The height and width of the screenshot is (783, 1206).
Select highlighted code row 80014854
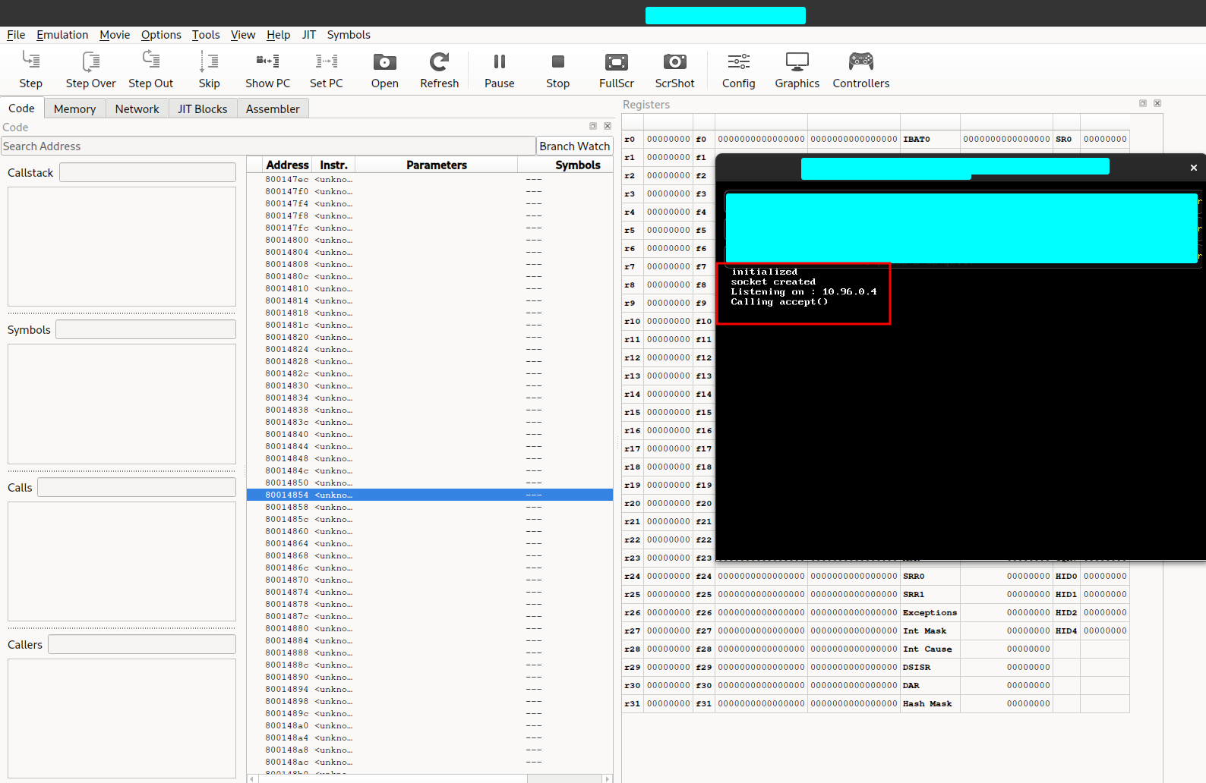point(430,495)
